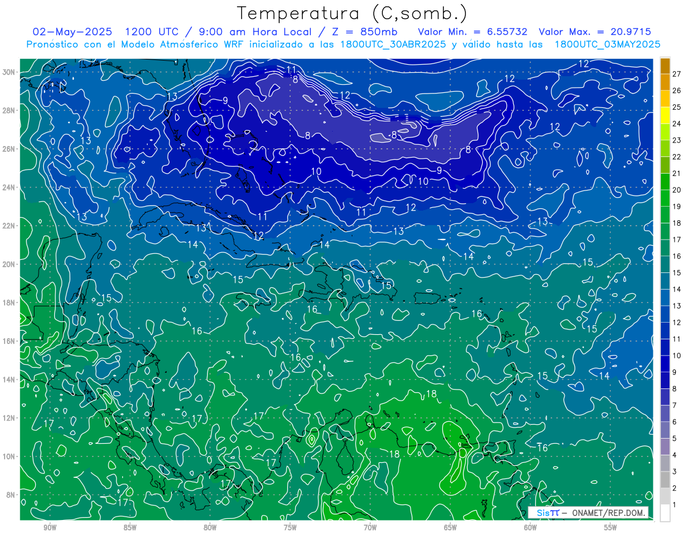Click color scale label "25"

[x=676, y=107]
